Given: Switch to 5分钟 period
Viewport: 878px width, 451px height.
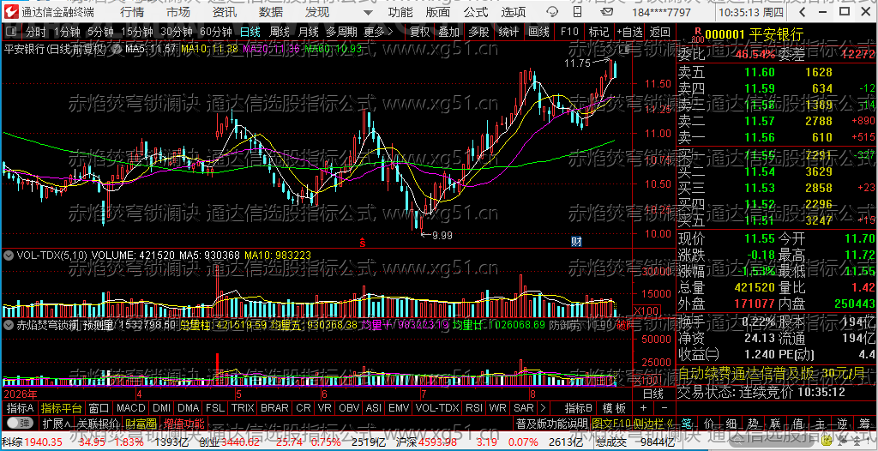Looking at the screenshot, I should [99, 32].
